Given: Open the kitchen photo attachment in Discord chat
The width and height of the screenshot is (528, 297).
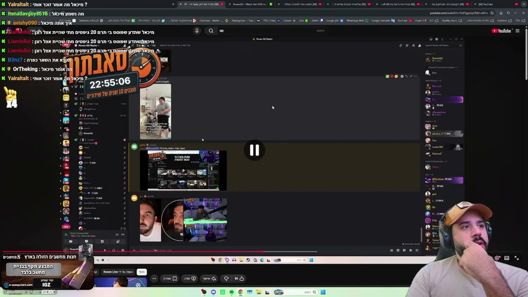Looking at the screenshot, I should click(155, 111).
